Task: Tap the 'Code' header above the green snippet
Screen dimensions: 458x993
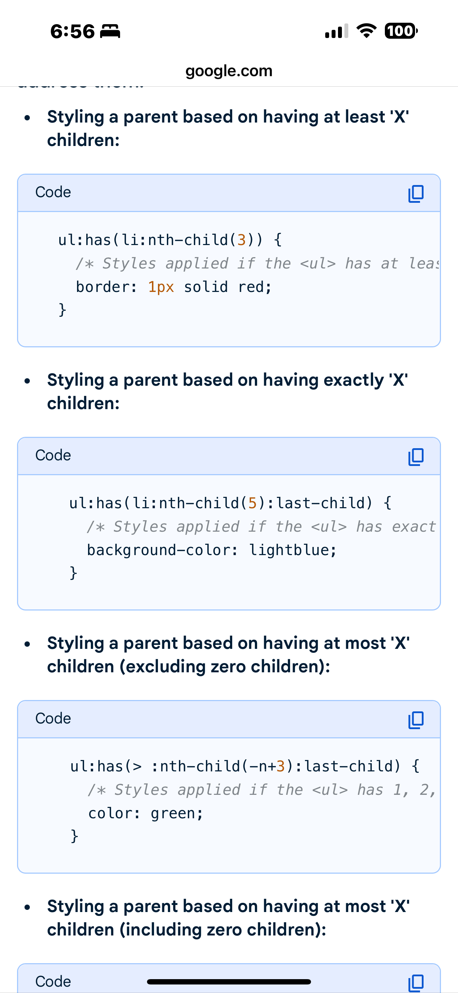Action: tap(53, 718)
